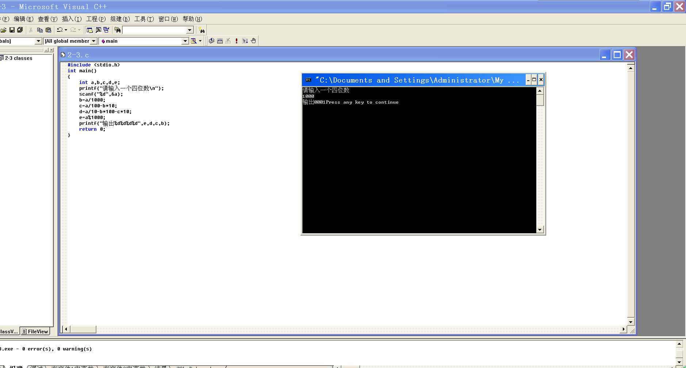Maximize the 2-3.c editor window
Screen dimensions: 686x368
click(617, 55)
